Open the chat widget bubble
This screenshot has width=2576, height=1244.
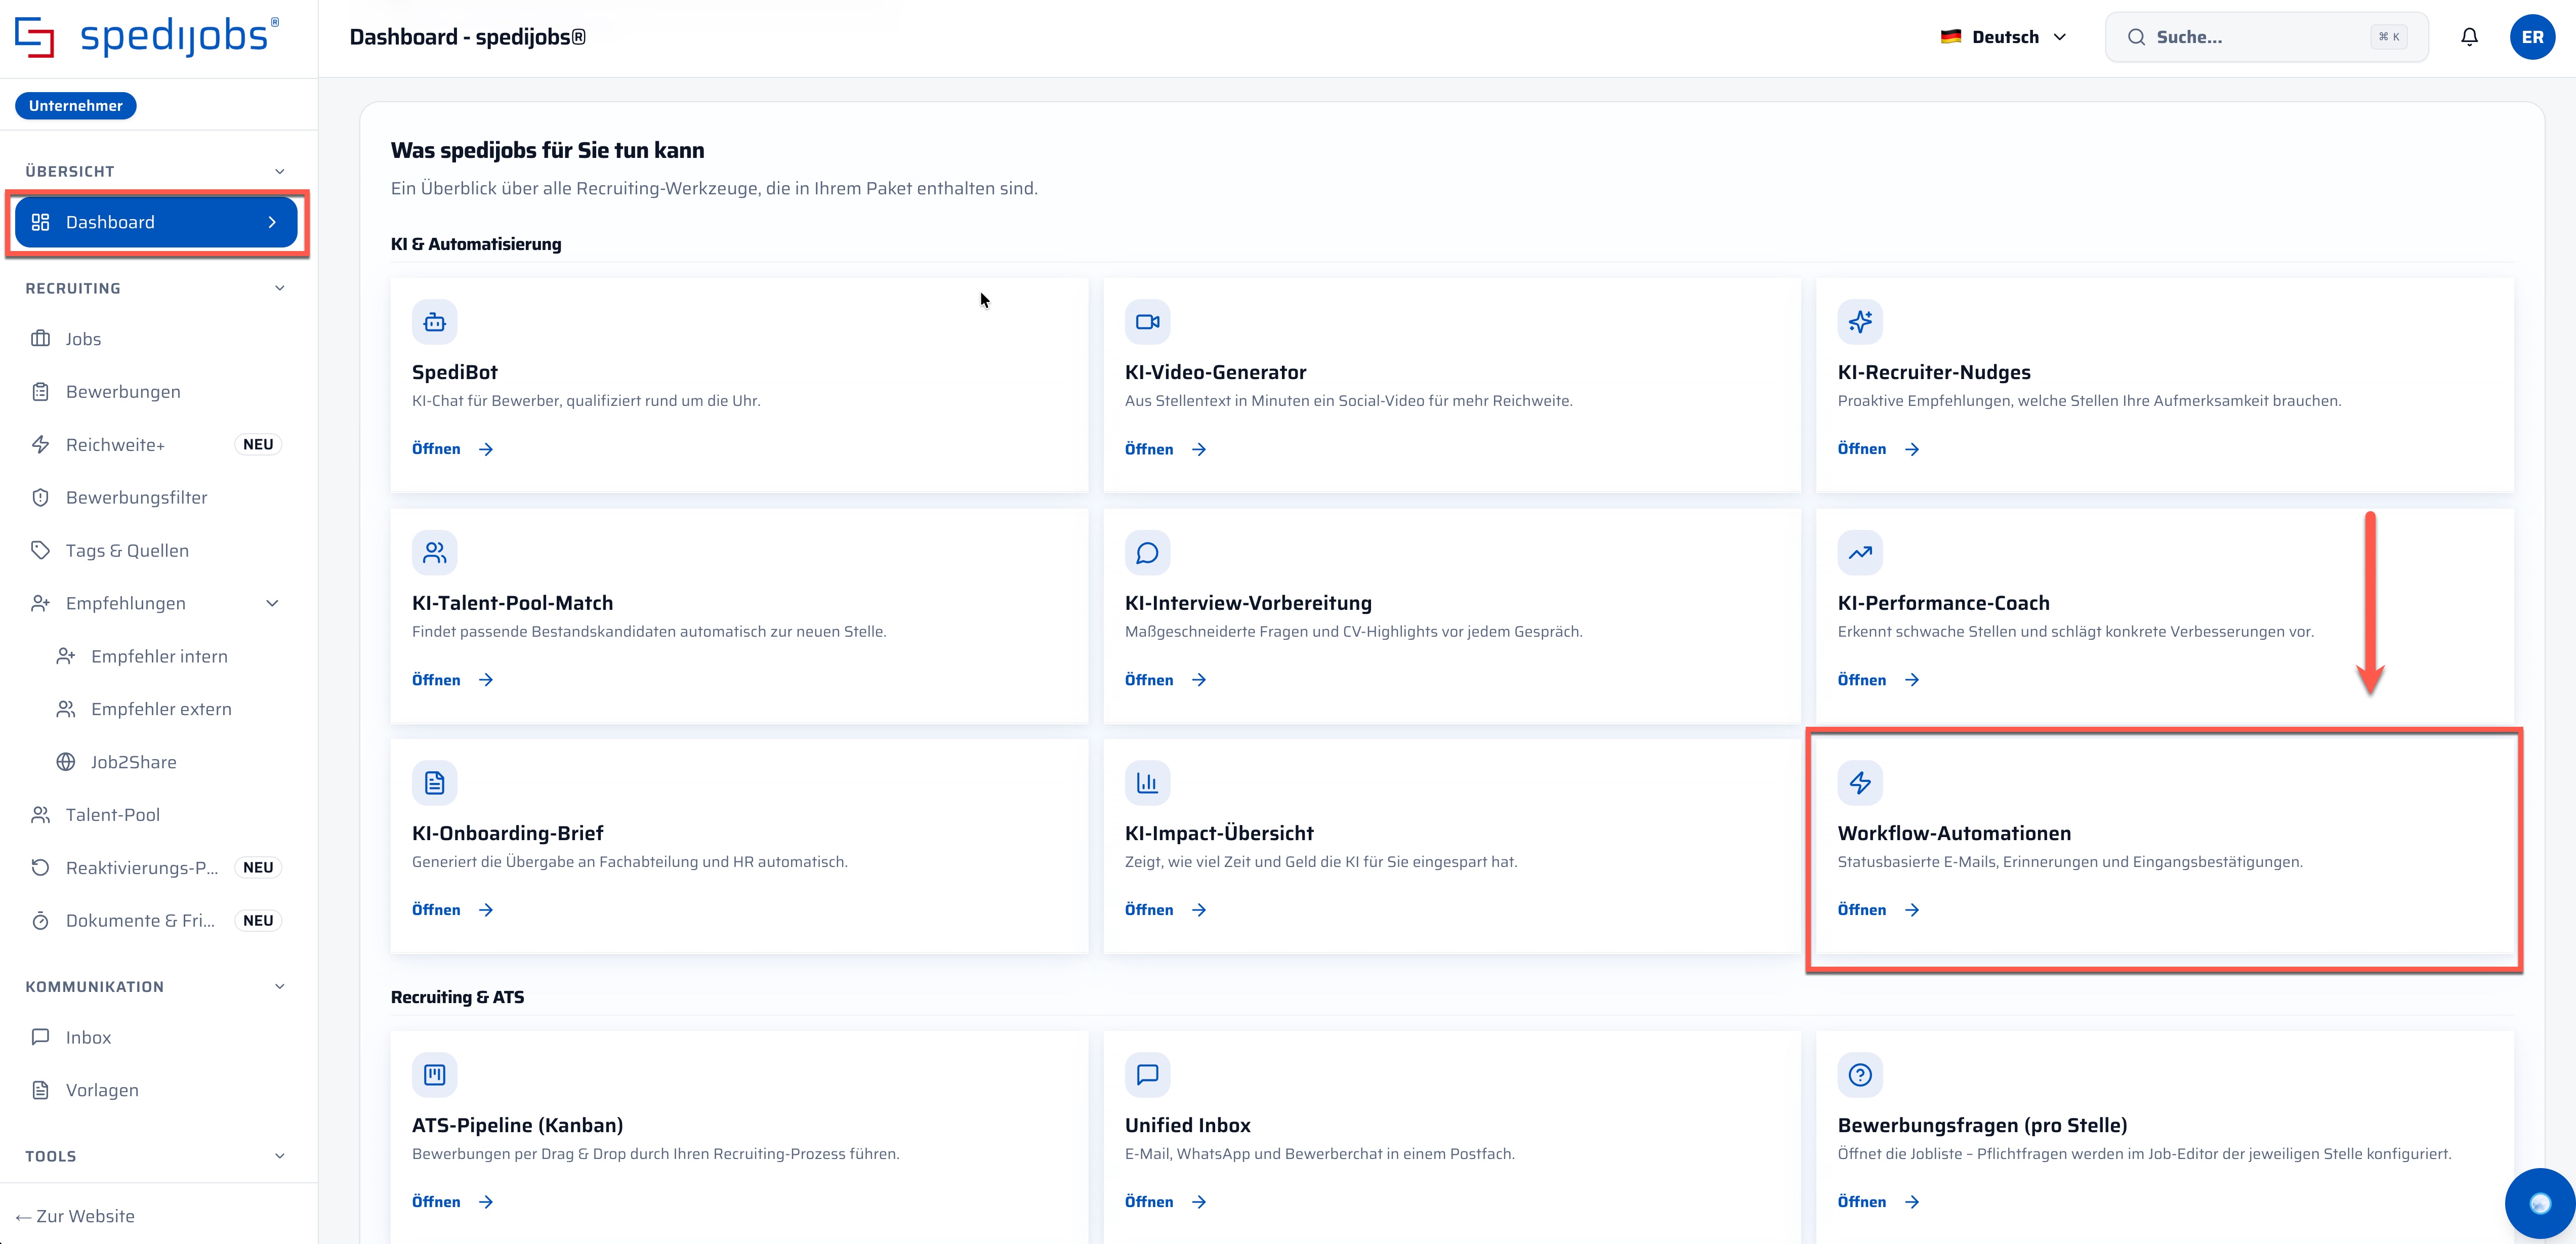coord(2539,1203)
